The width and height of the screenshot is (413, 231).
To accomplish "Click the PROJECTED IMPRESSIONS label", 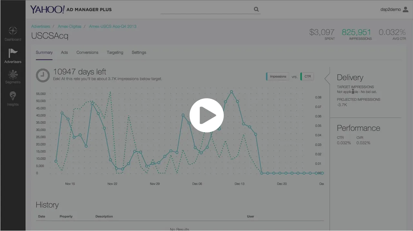I will coord(359,100).
